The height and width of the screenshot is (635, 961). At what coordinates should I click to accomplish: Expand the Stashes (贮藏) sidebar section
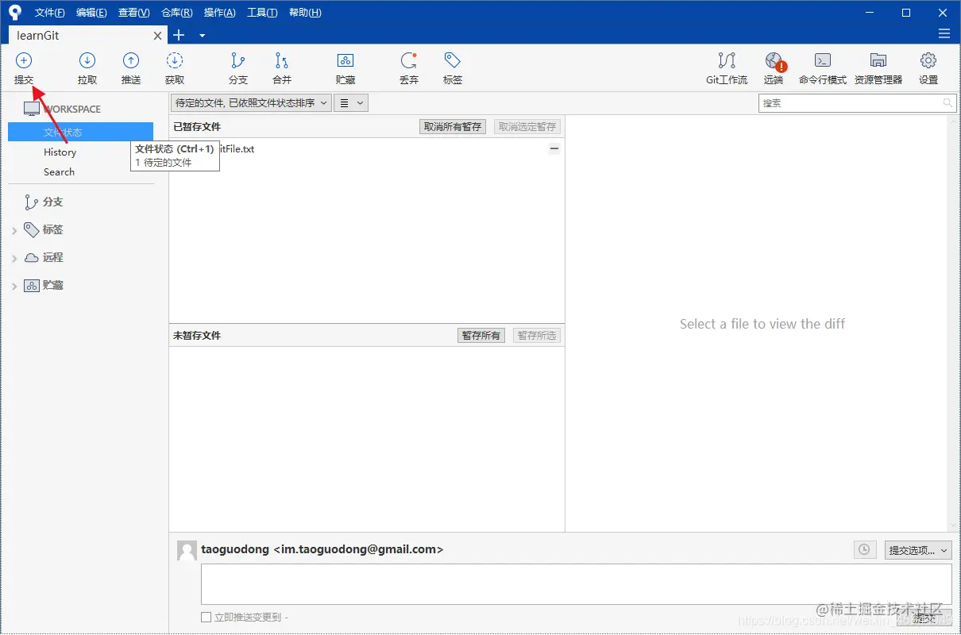(14, 286)
